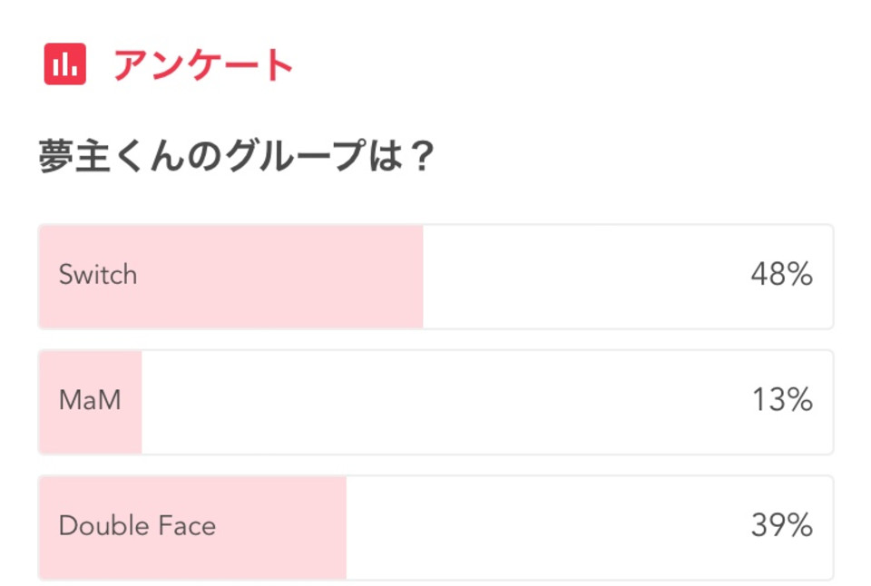Click the MaM label text

90,400
